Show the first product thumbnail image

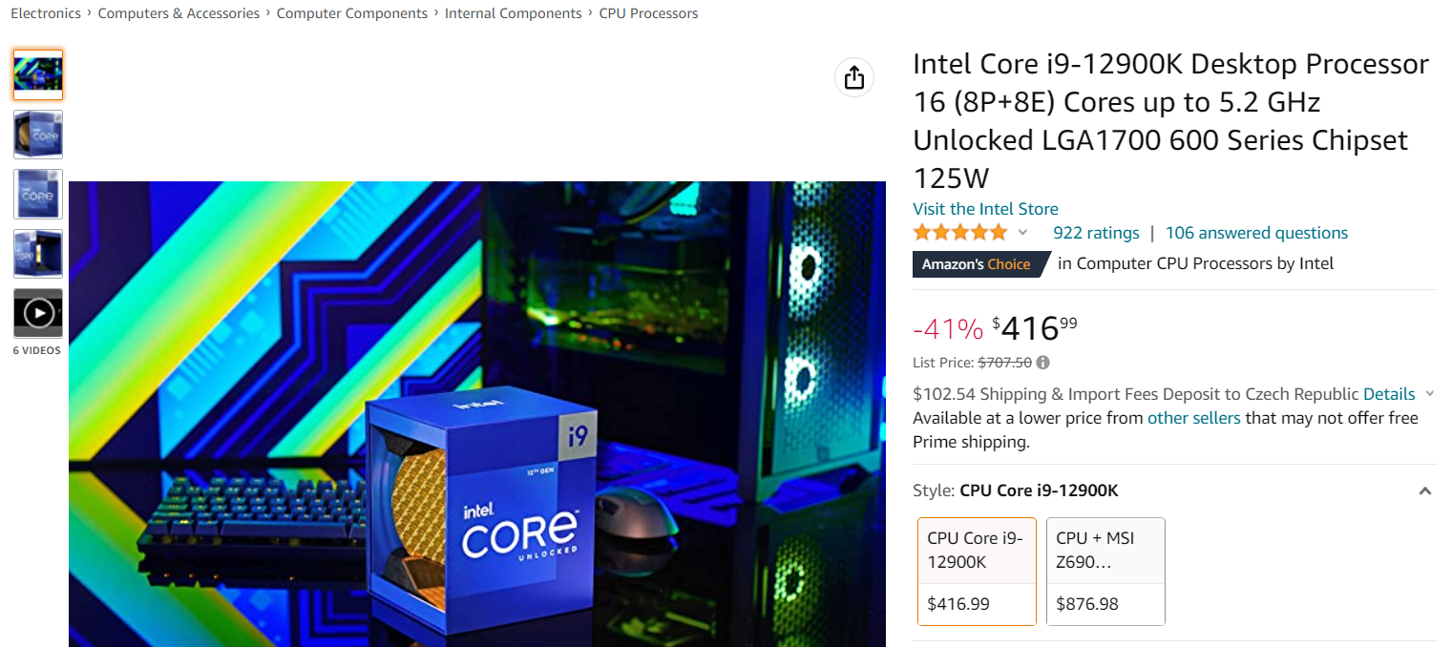pos(38,74)
